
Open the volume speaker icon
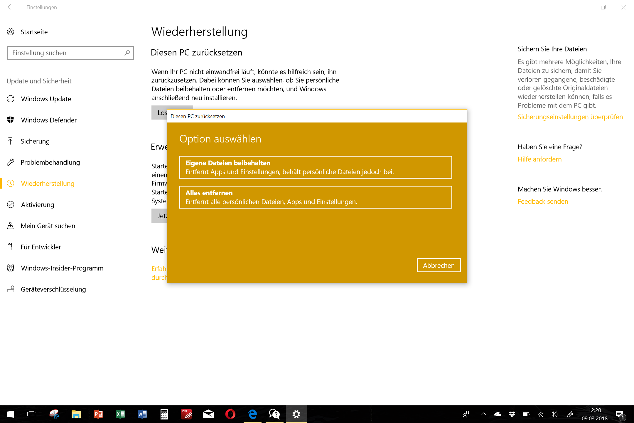pyautogui.click(x=554, y=414)
